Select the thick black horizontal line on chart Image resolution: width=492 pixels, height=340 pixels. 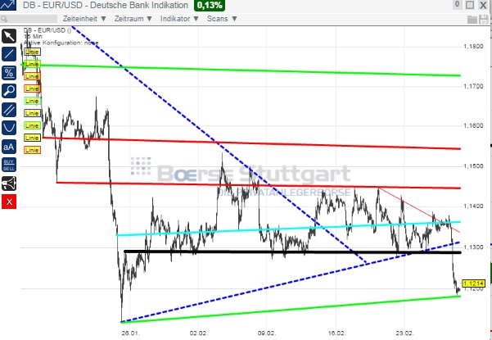292,252
